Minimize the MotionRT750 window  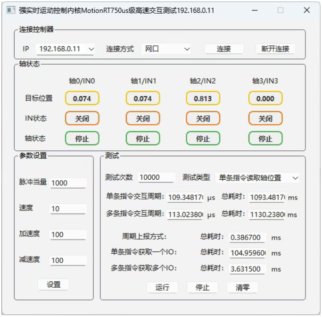255,10
